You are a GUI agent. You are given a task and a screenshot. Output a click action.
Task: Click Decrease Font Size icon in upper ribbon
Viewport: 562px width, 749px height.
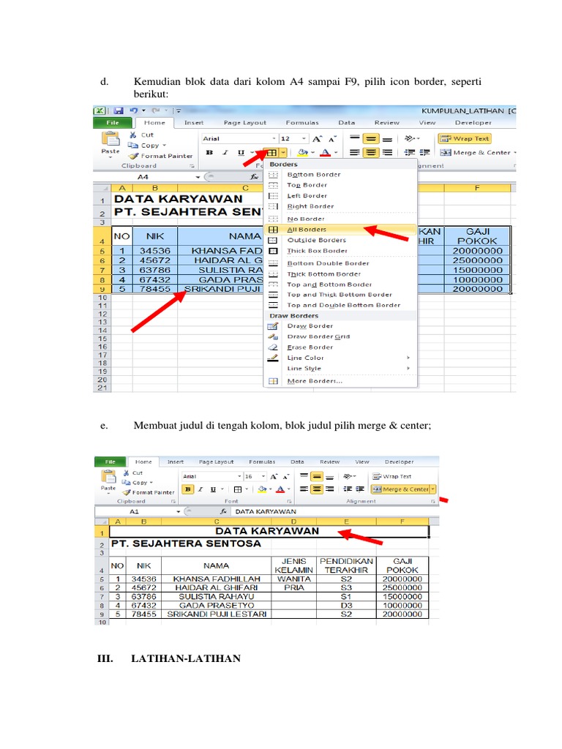click(332, 138)
